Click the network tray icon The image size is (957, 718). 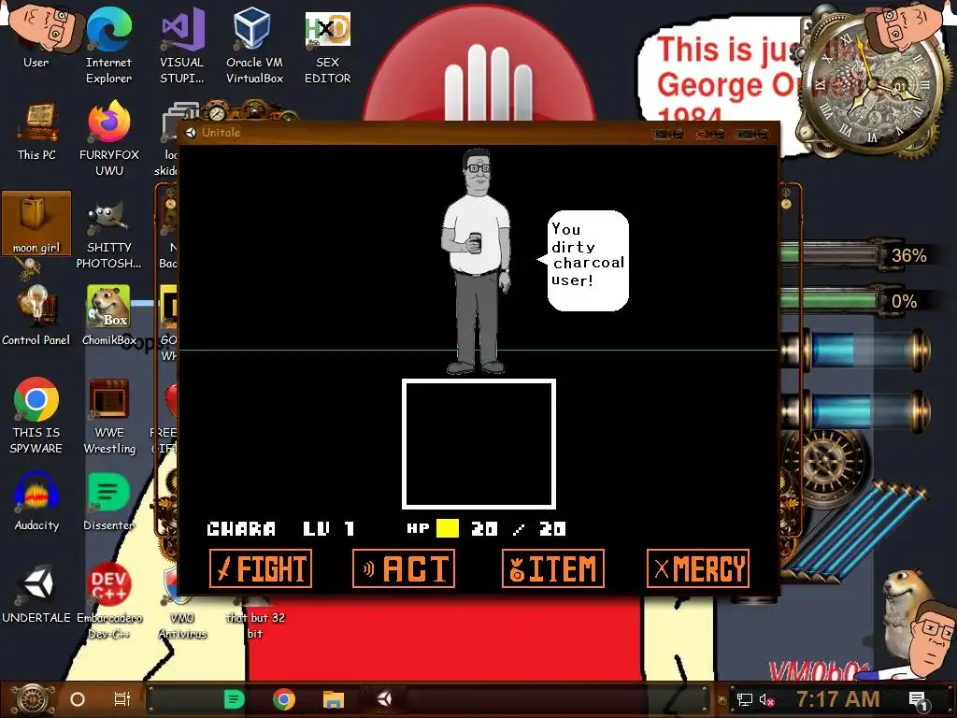pyautogui.click(x=745, y=699)
